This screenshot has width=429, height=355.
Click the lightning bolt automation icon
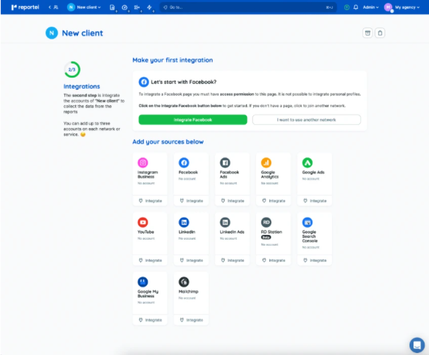click(x=150, y=7)
